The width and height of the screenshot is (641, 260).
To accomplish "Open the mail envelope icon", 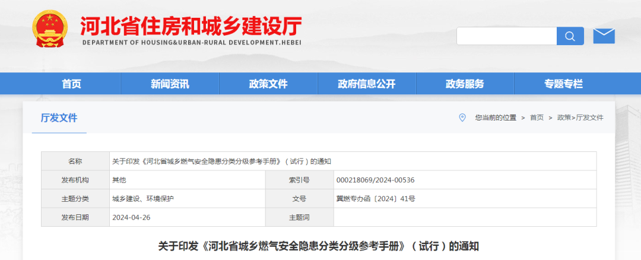I will pos(604,36).
